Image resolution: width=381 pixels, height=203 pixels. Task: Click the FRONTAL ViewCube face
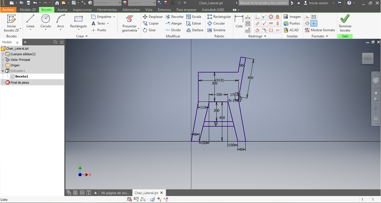[x=368, y=59]
